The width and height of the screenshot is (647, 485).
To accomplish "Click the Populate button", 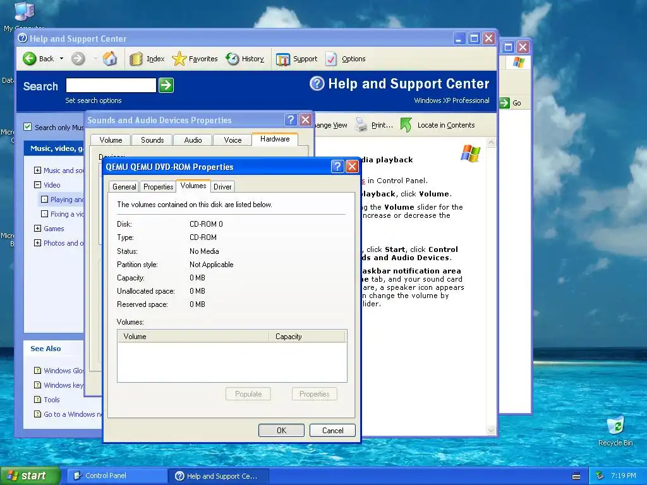I will [x=248, y=394].
